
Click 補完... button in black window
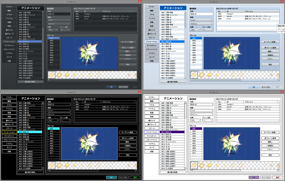pos(128,142)
